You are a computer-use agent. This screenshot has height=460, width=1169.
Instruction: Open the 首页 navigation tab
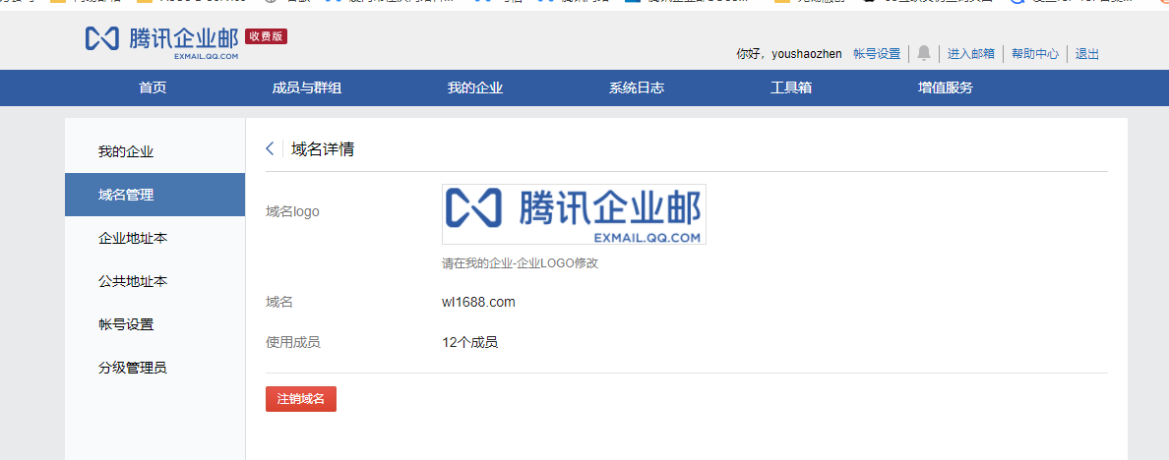[153, 87]
